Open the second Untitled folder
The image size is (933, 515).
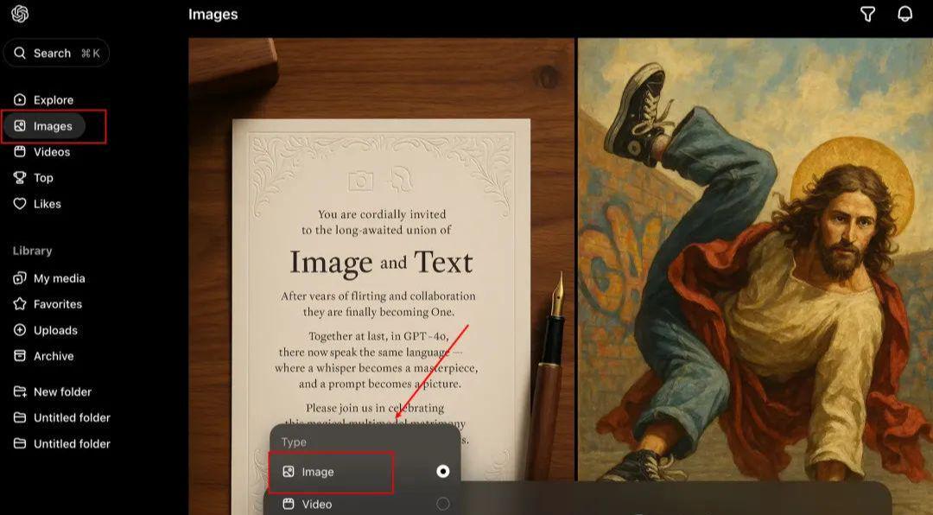pos(71,443)
